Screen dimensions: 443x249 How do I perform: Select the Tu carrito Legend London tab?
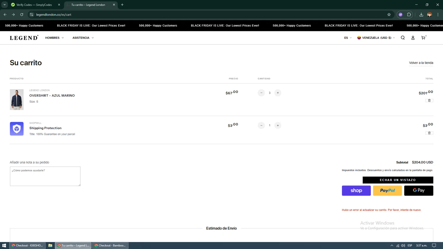[88, 5]
